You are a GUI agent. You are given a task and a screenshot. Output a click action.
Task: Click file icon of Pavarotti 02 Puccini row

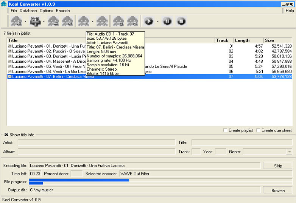[x=10, y=51]
